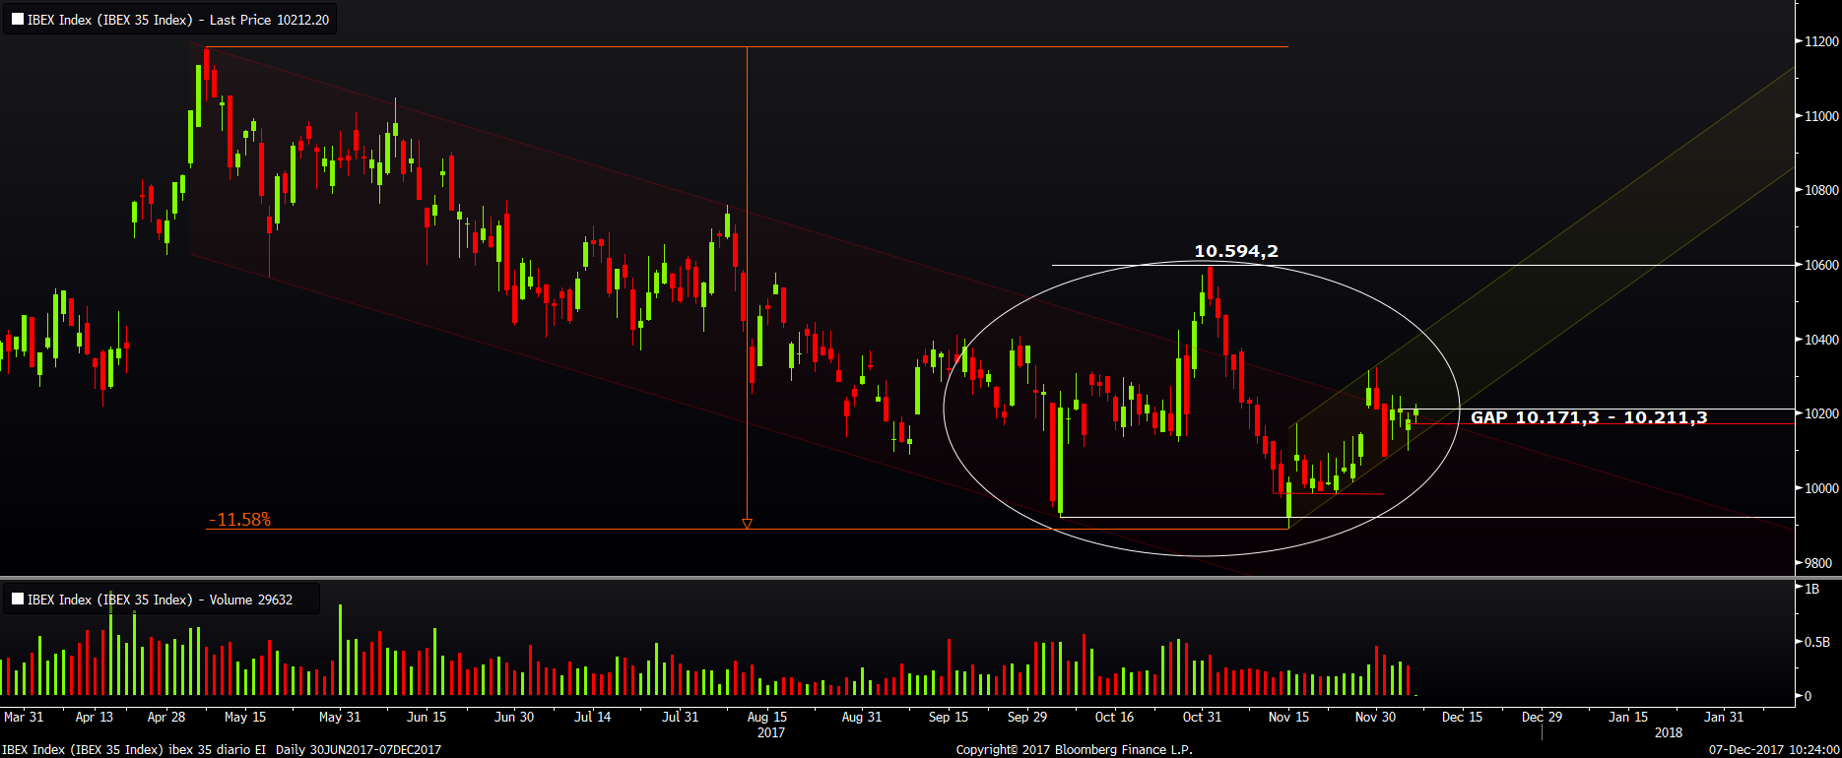Click the May 31 date label
Screen dimensions: 1842x758
(x=340, y=717)
